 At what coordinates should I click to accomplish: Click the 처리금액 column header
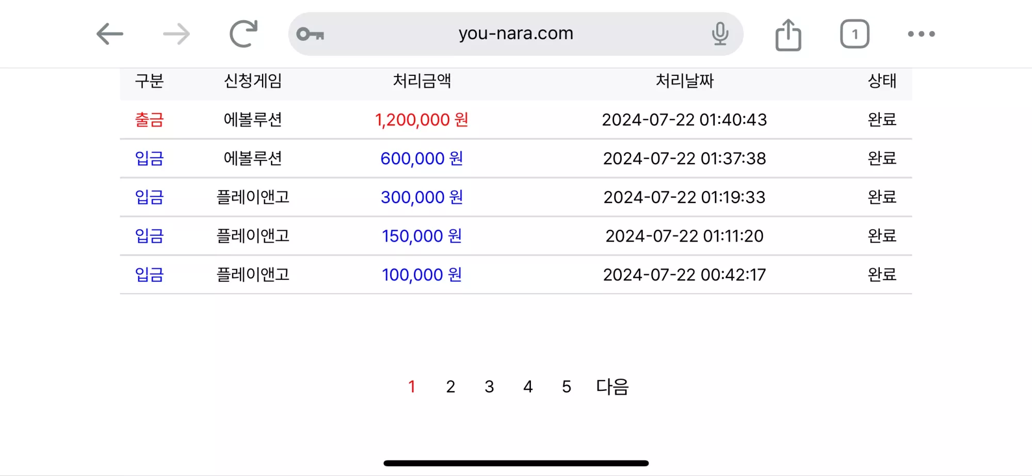point(422,81)
